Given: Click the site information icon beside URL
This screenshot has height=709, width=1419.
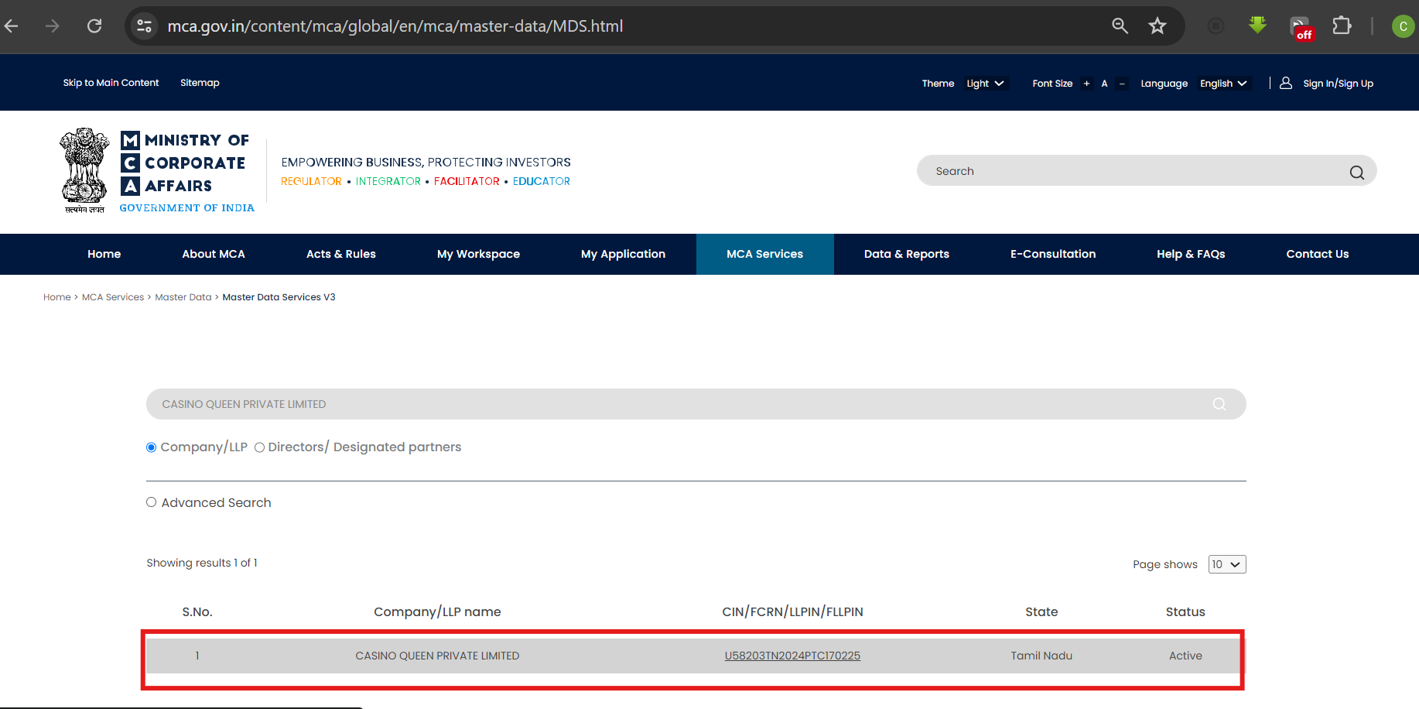Looking at the screenshot, I should (145, 26).
